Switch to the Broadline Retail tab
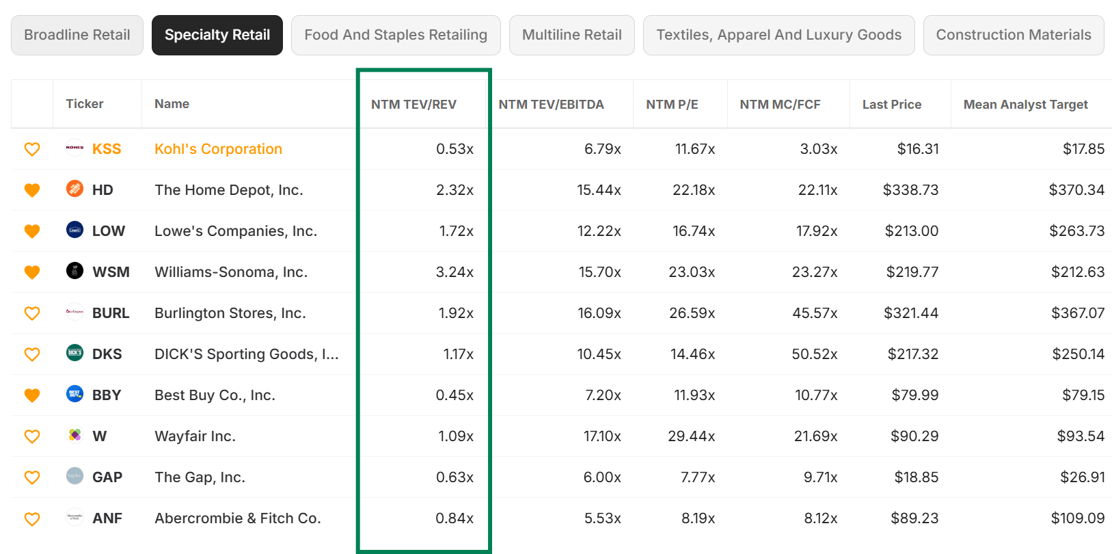Image resolution: width=1112 pixels, height=554 pixels. (77, 35)
